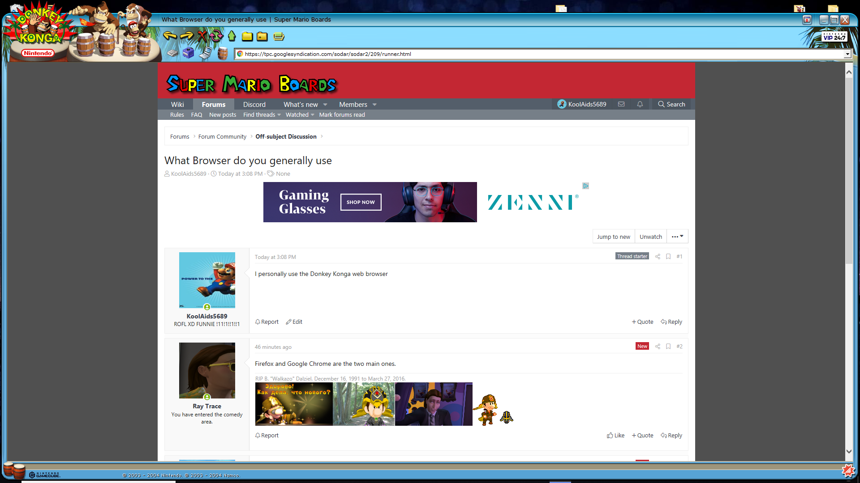Viewport: 860px width, 483px height.
Task: Open New posts sub-menu link
Action: point(223,115)
